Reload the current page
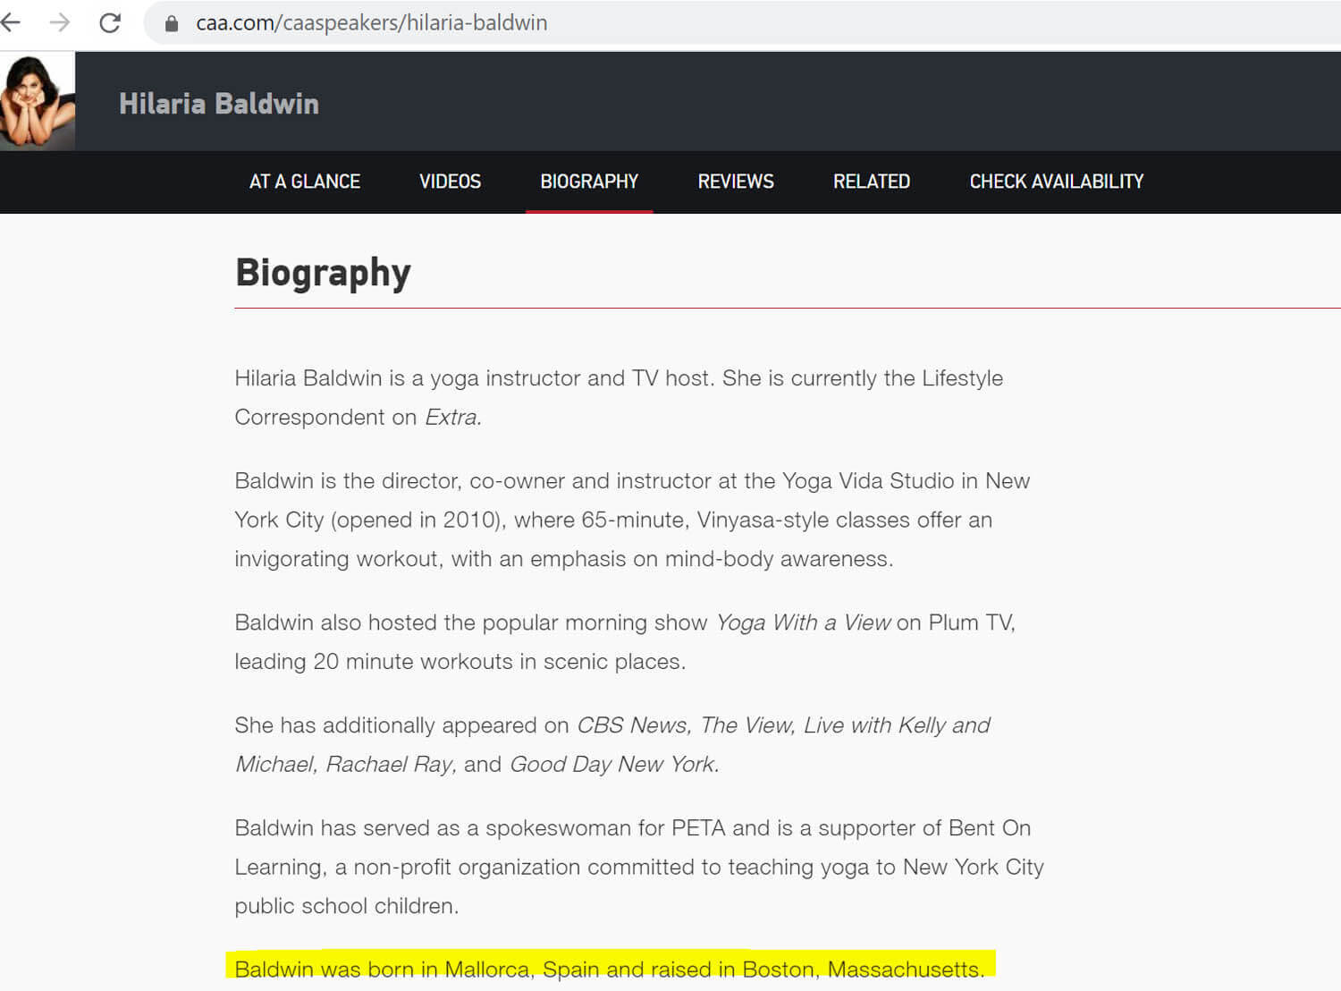The height and width of the screenshot is (991, 1341). tap(109, 22)
